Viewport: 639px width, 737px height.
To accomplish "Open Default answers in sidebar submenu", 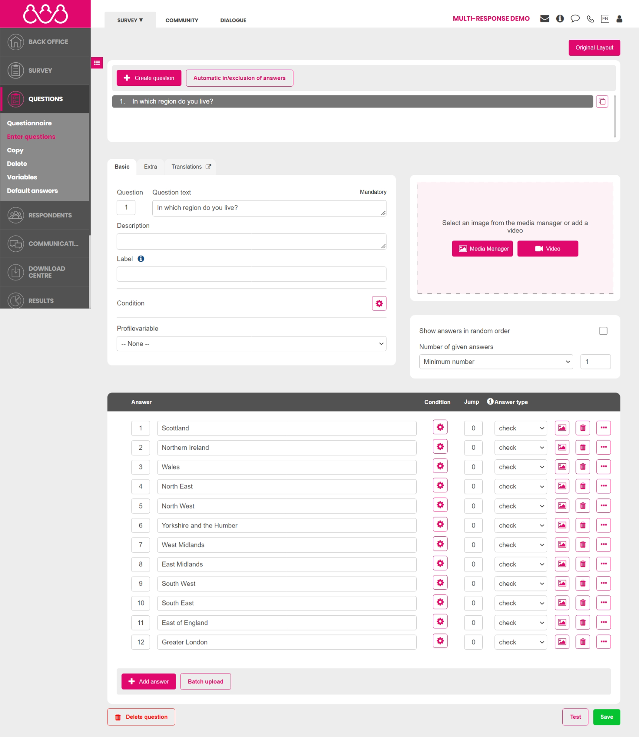I will 32,191.
